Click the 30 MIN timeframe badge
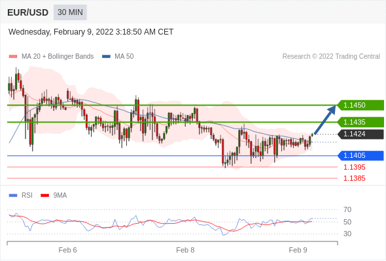 pyautogui.click(x=70, y=12)
